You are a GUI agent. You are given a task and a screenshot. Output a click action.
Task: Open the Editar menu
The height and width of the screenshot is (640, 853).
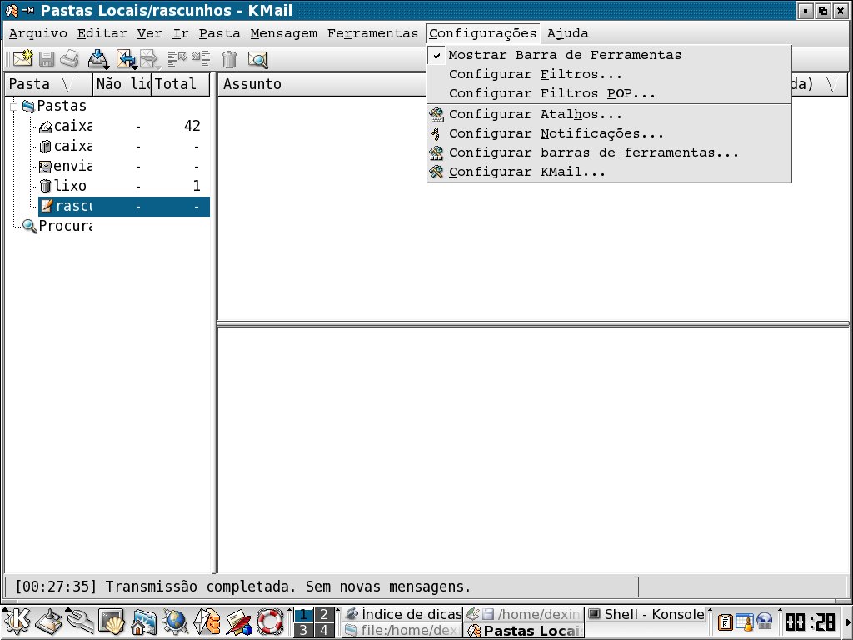tap(102, 33)
